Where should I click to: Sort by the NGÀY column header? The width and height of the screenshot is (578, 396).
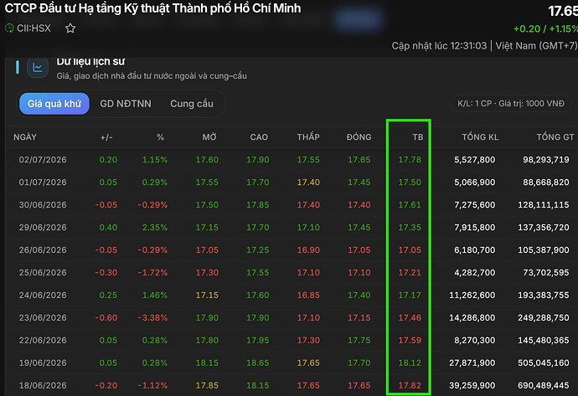click(x=25, y=137)
